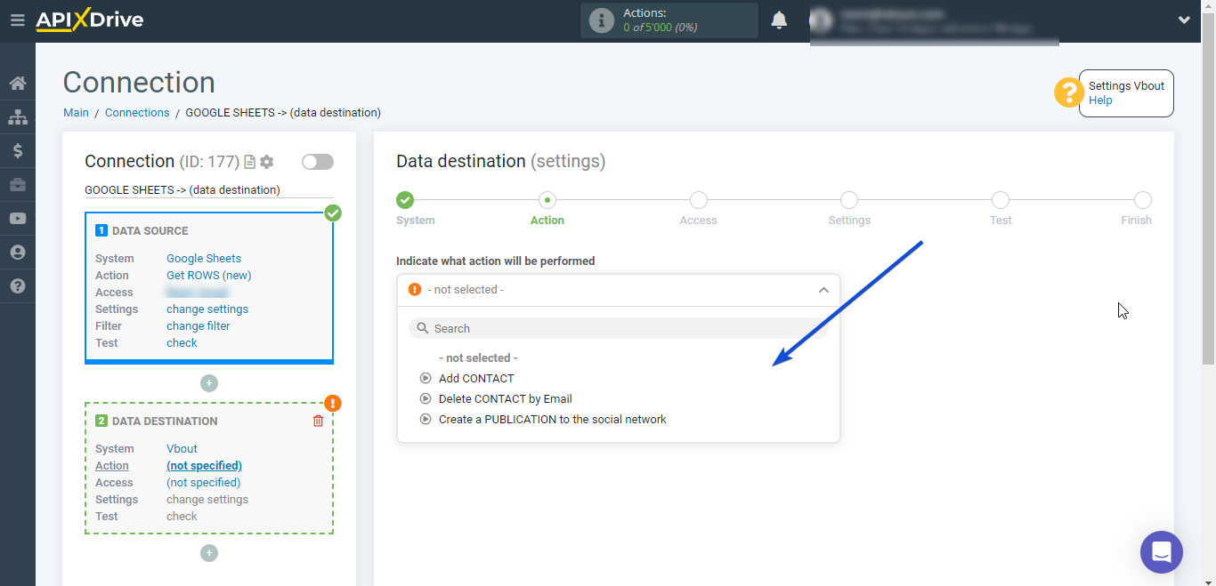Open the YouTube video icon in sidebar
Viewport: 1216px width, 586px height.
pyautogui.click(x=17, y=219)
